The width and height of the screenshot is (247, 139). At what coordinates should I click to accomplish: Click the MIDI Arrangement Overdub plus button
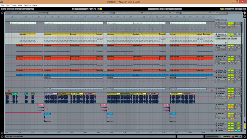coord(95,9)
